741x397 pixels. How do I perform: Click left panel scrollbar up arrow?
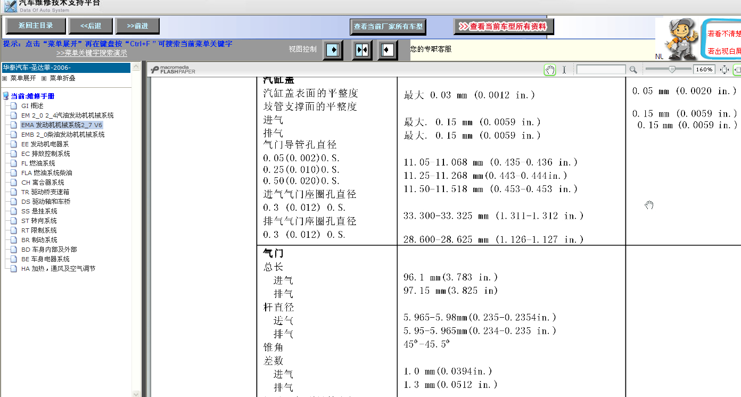tap(136, 67)
